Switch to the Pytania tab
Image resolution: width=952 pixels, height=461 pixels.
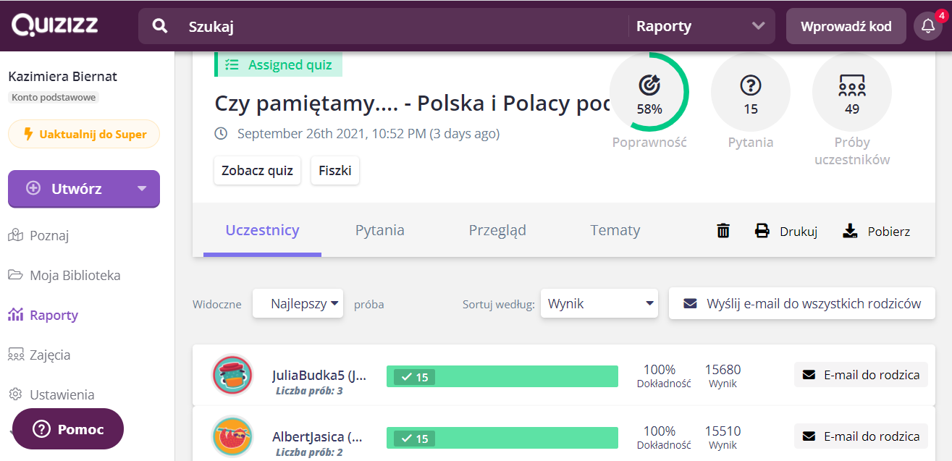(x=379, y=230)
